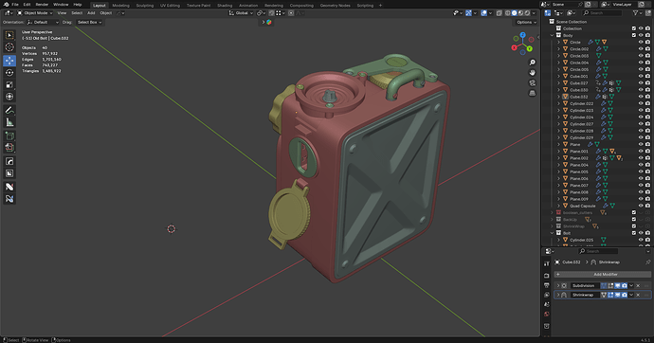Add a new workspace with plus button
Viewport: 654px width, 343px height.
click(x=380, y=6)
